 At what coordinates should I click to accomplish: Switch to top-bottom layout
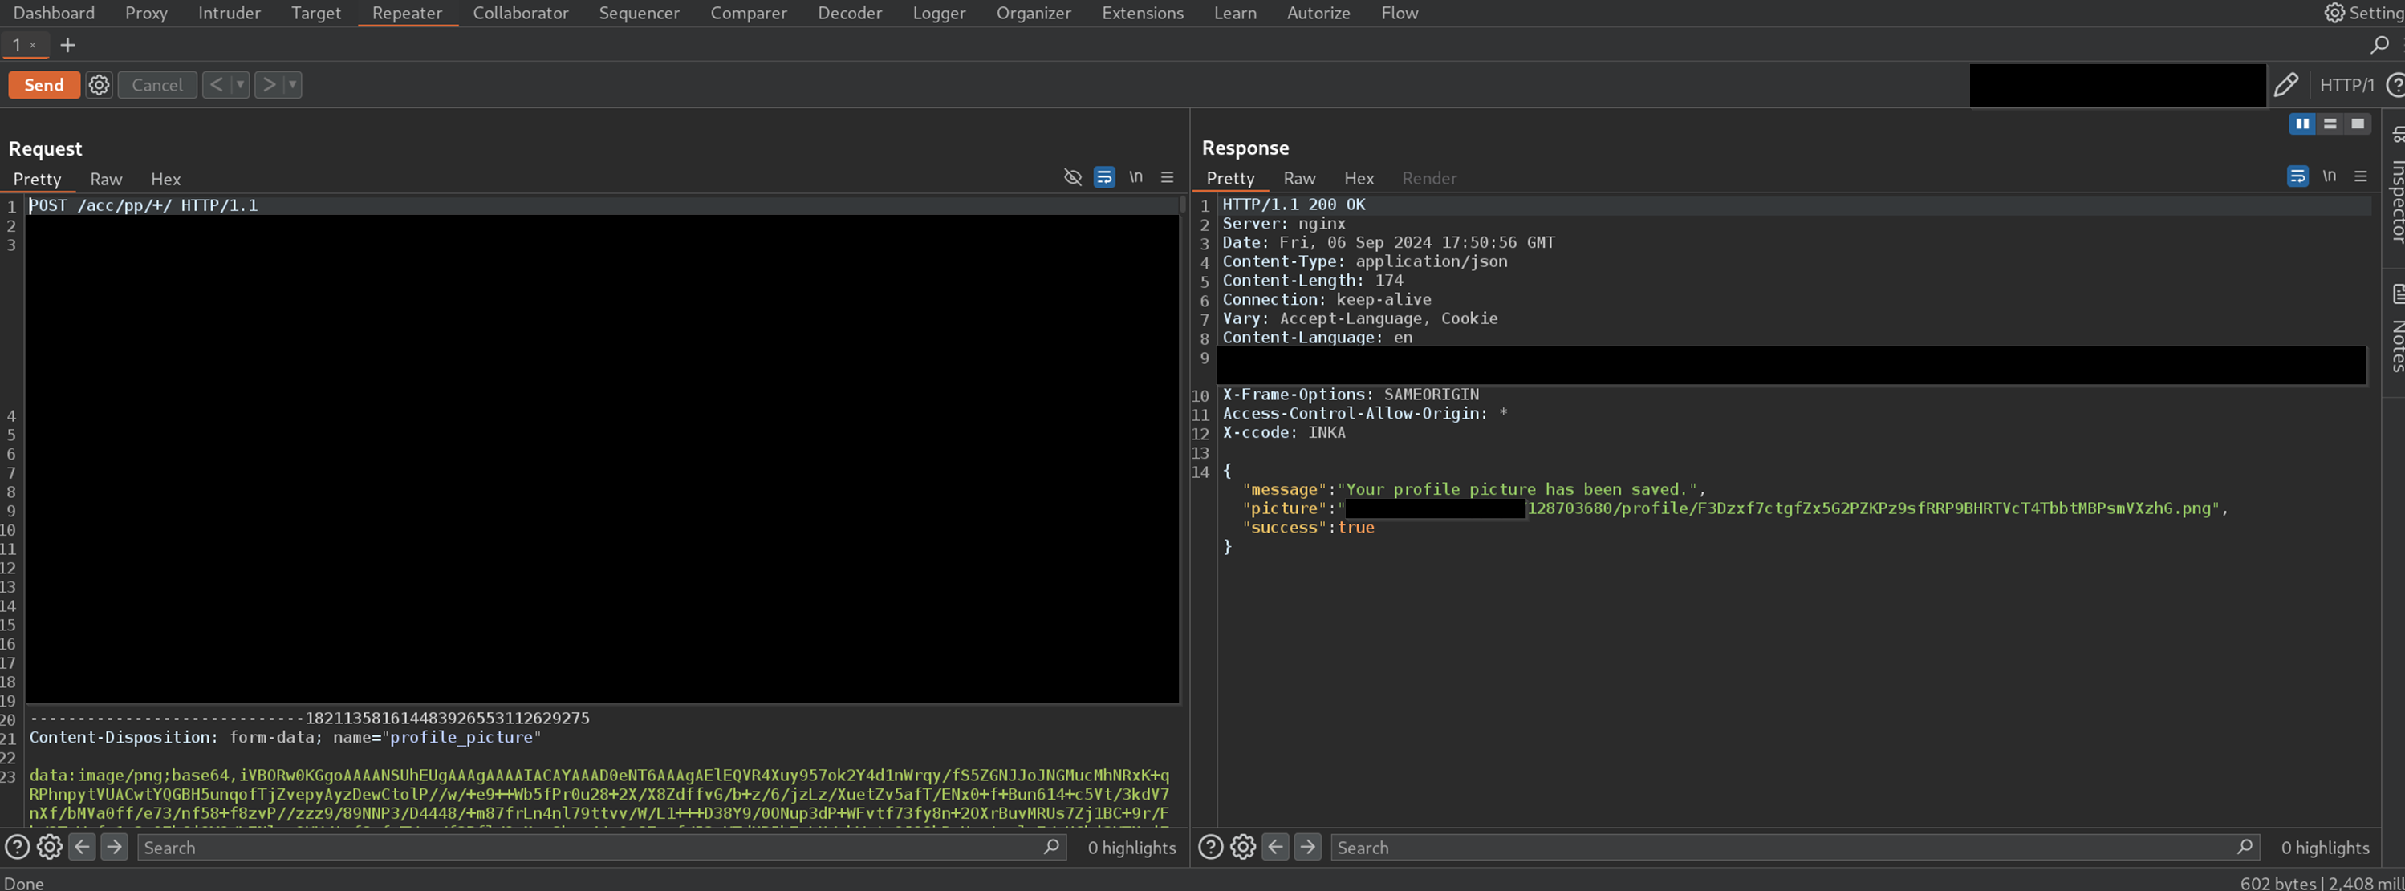coord(2330,124)
